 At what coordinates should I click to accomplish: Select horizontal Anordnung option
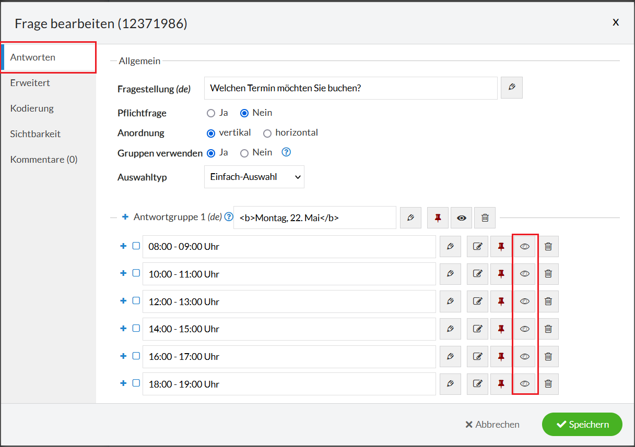(x=267, y=133)
